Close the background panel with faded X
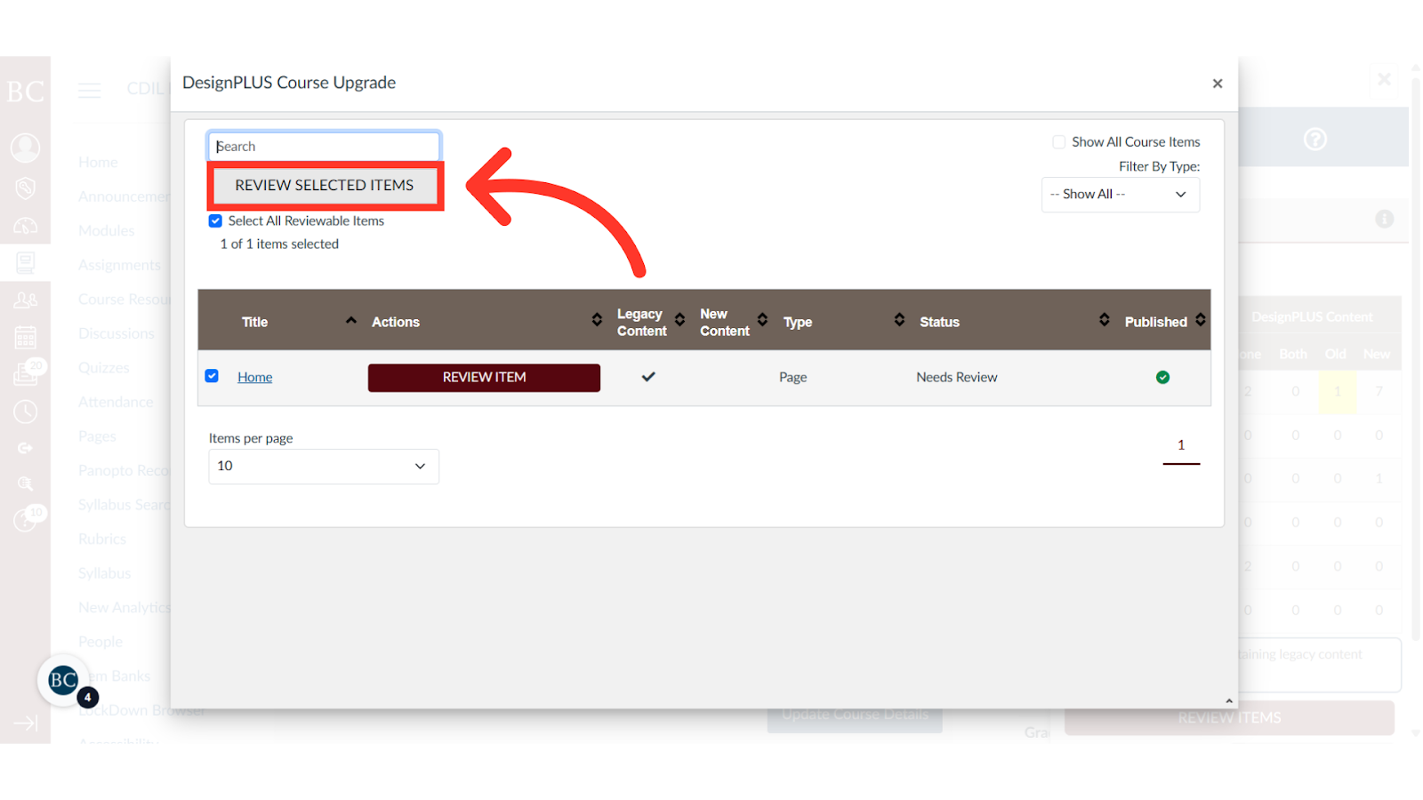Screen dimensions: 1423x800 (x=1384, y=79)
